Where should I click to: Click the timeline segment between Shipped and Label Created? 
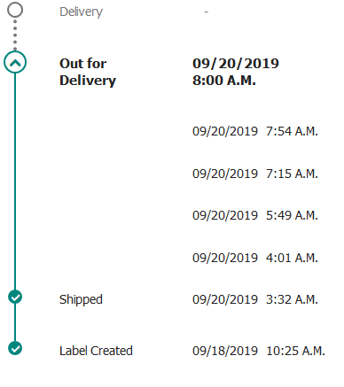pyautogui.click(x=15, y=322)
